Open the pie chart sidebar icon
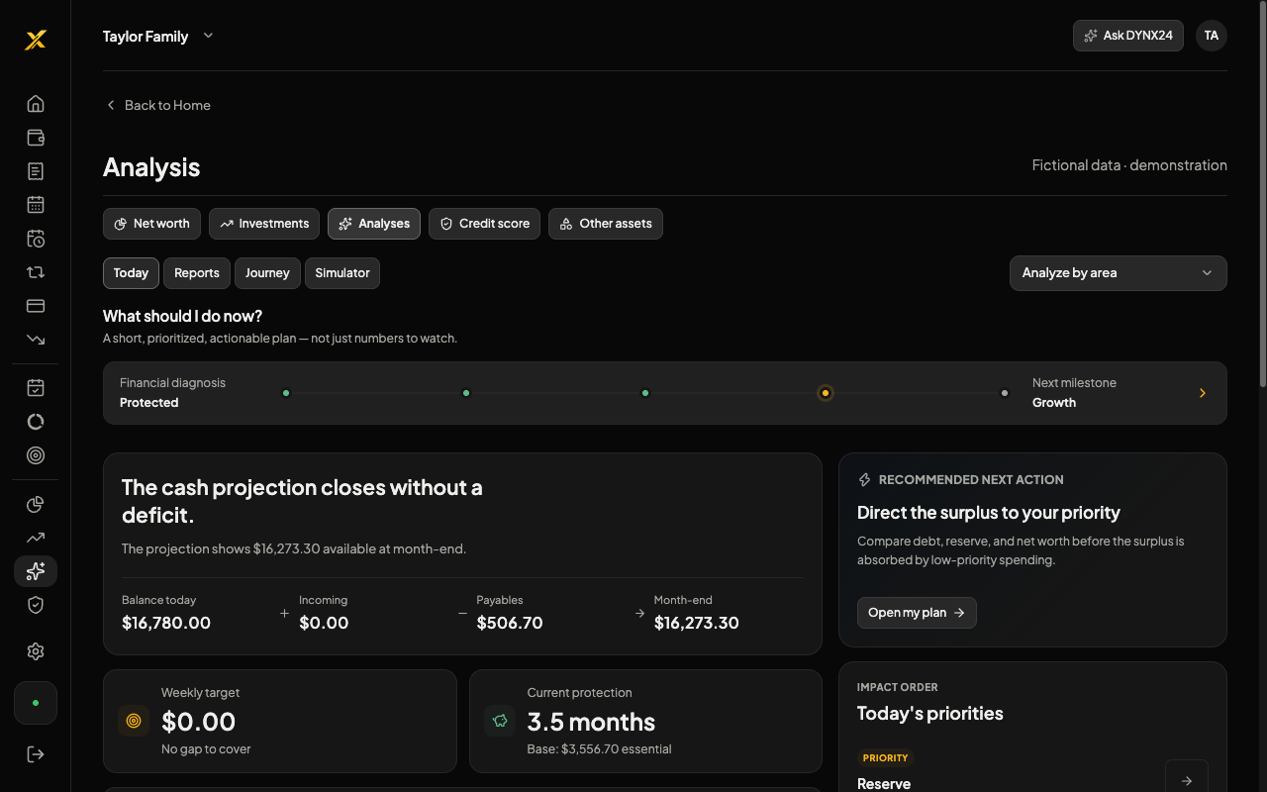 click(36, 505)
